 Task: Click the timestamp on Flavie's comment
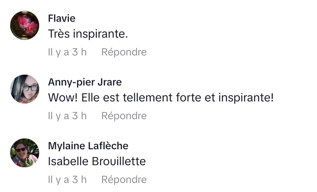(x=67, y=52)
